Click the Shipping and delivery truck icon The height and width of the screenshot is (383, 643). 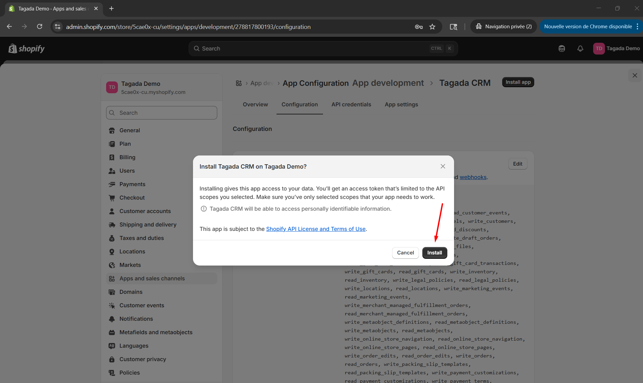tap(112, 225)
